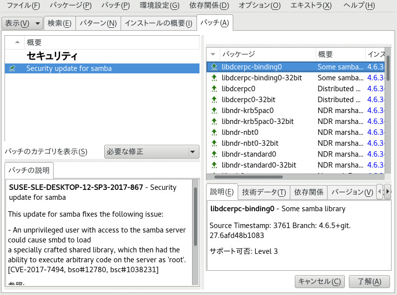Click the セキュリティ category heading
The height and width of the screenshot is (295, 397).
tap(52, 56)
